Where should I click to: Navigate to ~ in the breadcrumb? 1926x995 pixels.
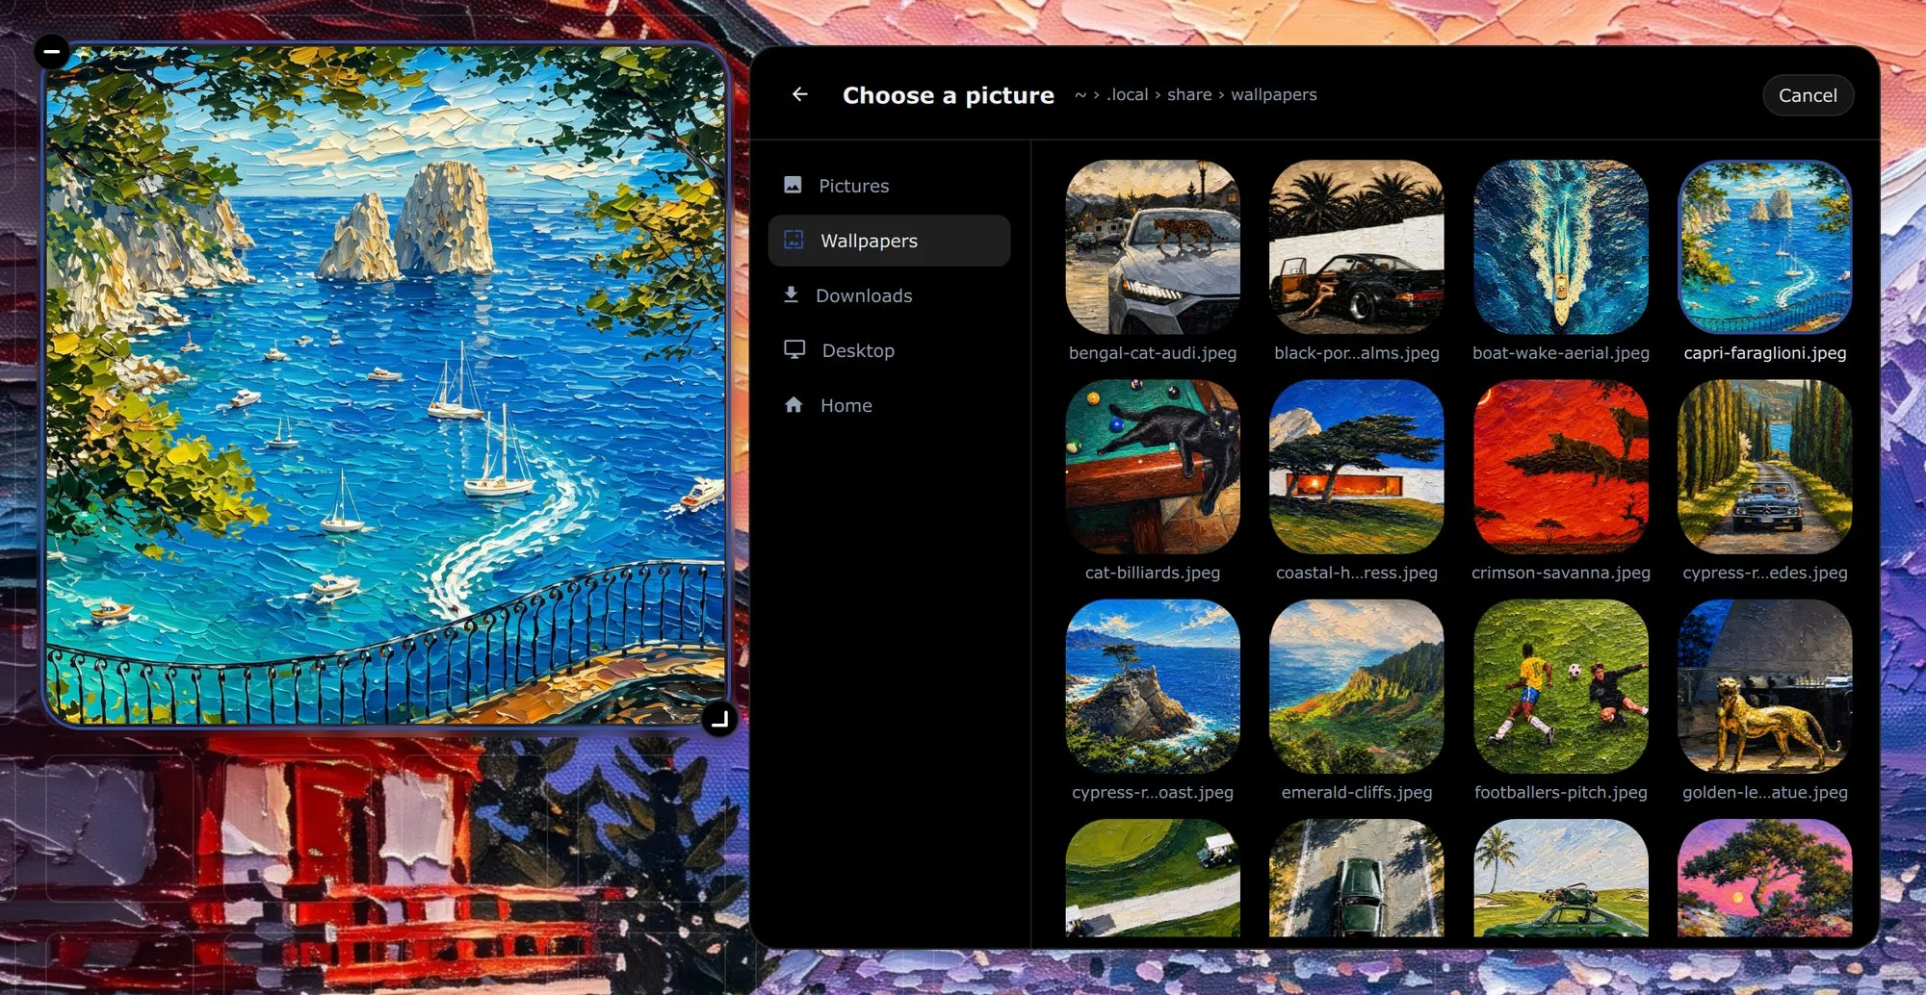[1080, 94]
